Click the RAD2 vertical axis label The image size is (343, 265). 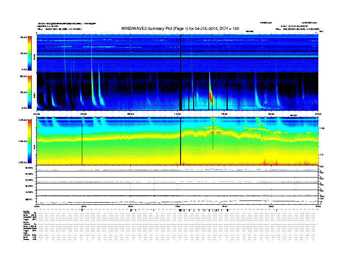(x=34, y=57)
